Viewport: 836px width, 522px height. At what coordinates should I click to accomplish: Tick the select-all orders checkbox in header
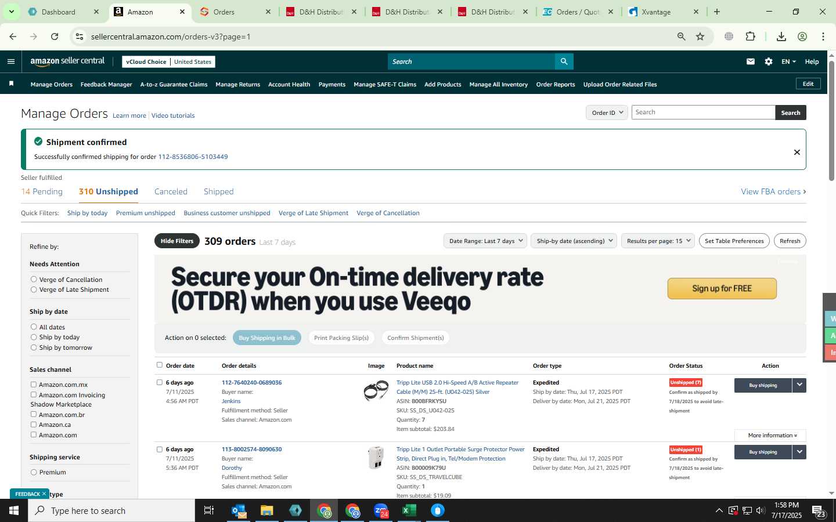click(160, 365)
